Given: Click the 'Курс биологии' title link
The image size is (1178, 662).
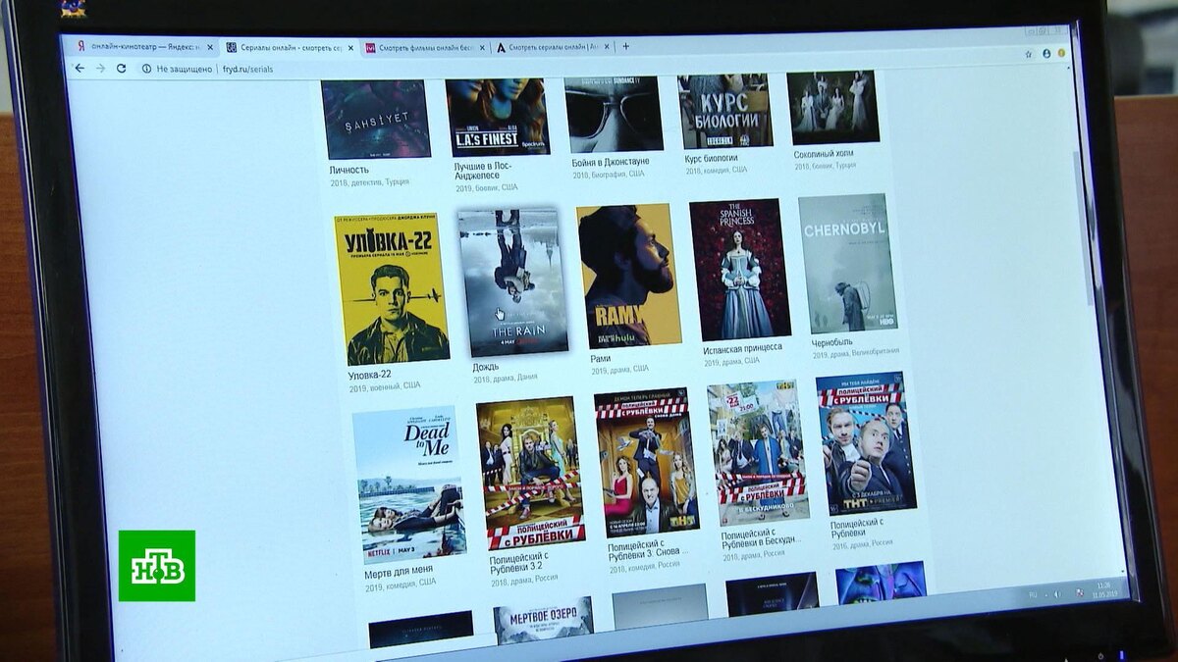Looking at the screenshot, I should [x=712, y=158].
